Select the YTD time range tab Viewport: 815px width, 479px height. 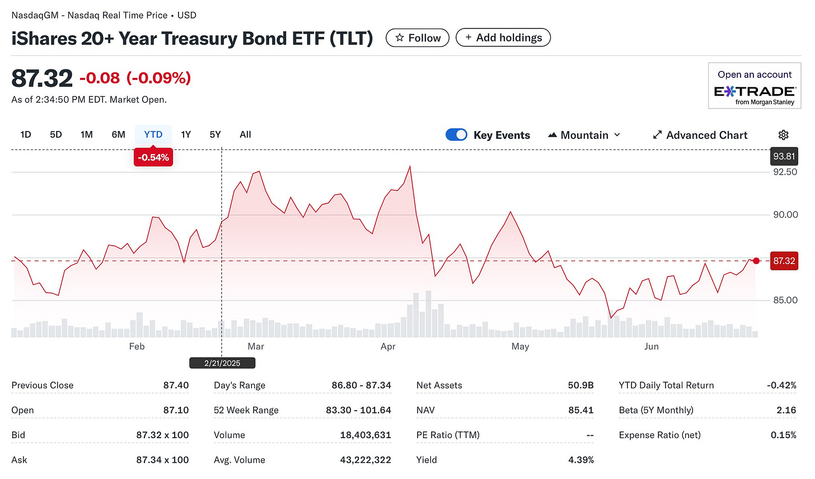tap(153, 134)
